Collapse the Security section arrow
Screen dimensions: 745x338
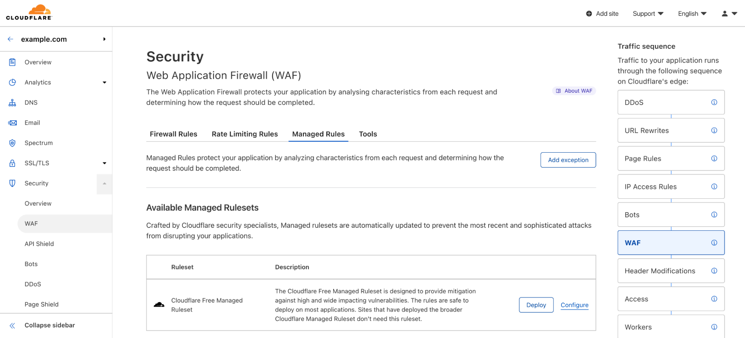pos(104,184)
